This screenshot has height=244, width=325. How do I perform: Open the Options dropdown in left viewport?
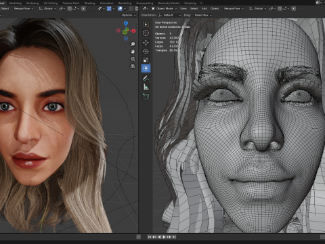point(129,15)
